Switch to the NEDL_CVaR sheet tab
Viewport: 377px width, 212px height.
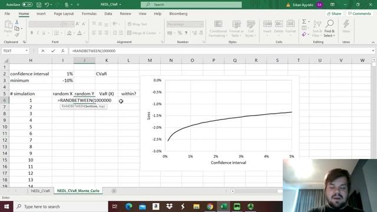point(41,191)
